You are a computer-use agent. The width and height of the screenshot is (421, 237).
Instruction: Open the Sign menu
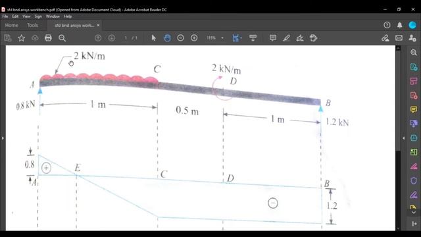38,16
